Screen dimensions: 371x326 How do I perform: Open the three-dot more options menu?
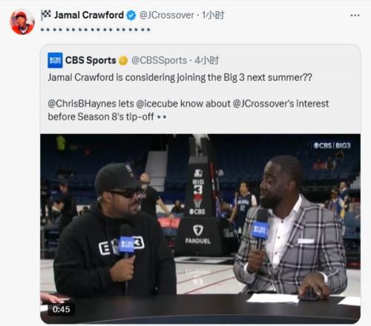click(x=355, y=16)
